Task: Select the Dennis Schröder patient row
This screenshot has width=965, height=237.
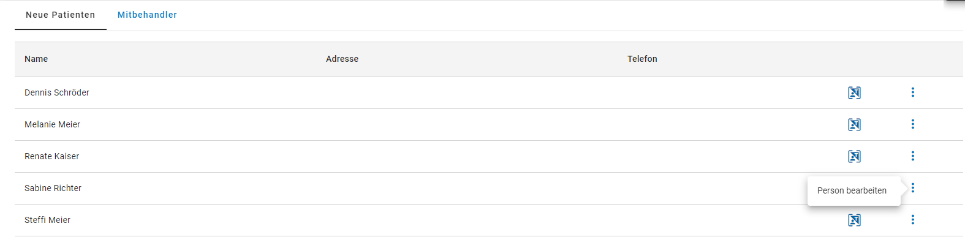Action: [489, 93]
